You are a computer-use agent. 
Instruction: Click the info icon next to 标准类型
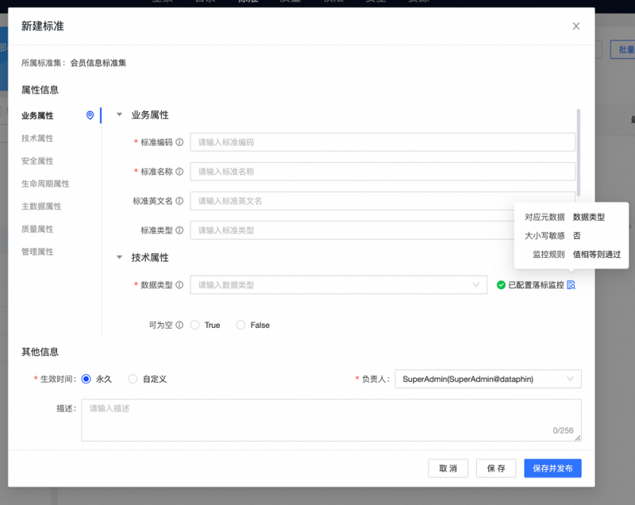tap(179, 230)
